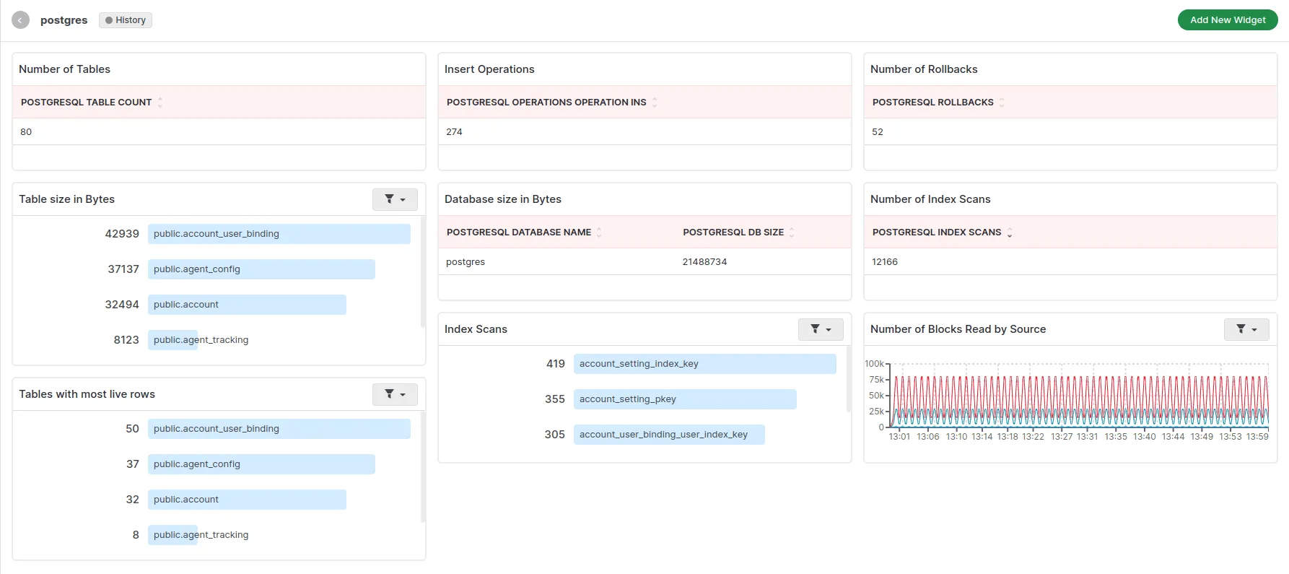This screenshot has width=1289, height=574.
Task: Sort by PostgreSQL DB Size column
Action: (792, 232)
